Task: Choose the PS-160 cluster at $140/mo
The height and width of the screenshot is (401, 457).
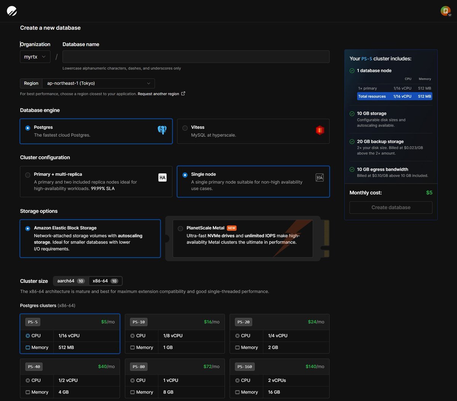Action: (280, 378)
